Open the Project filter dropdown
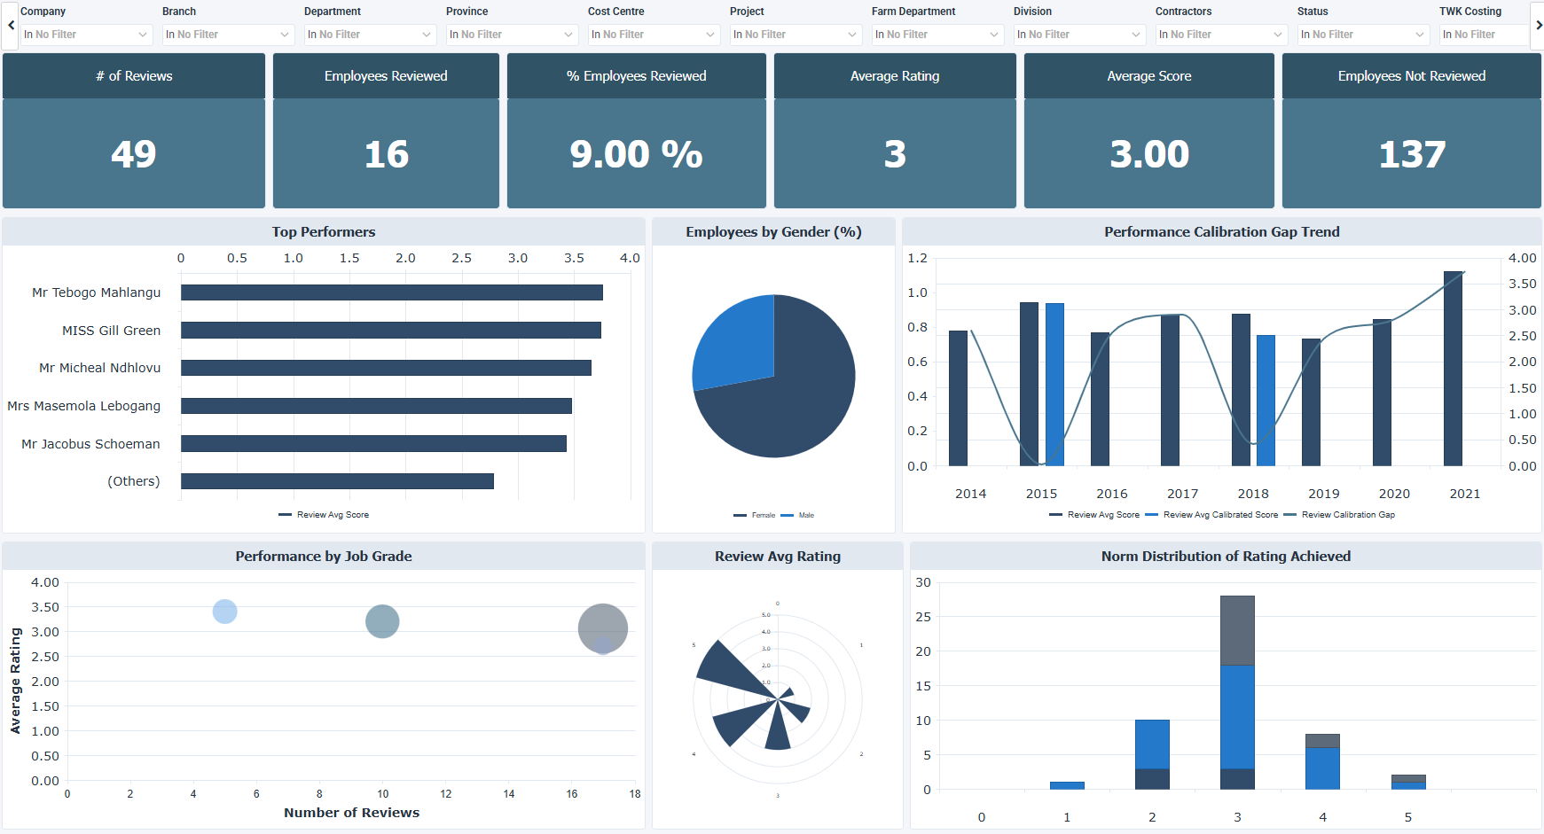The height and width of the screenshot is (834, 1544). coord(796,35)
